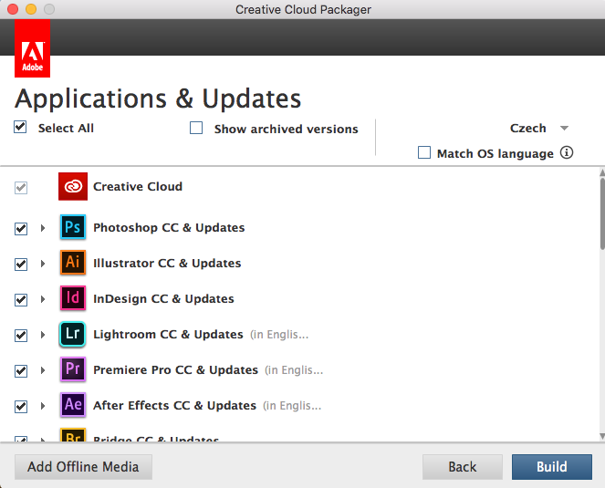Expand Premiere Pro CC & Updates versions

point(43,370)
